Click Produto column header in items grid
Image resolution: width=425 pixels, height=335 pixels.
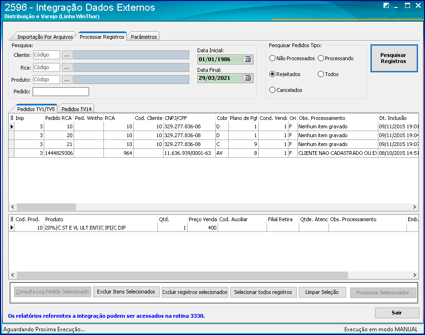[101, 219]
